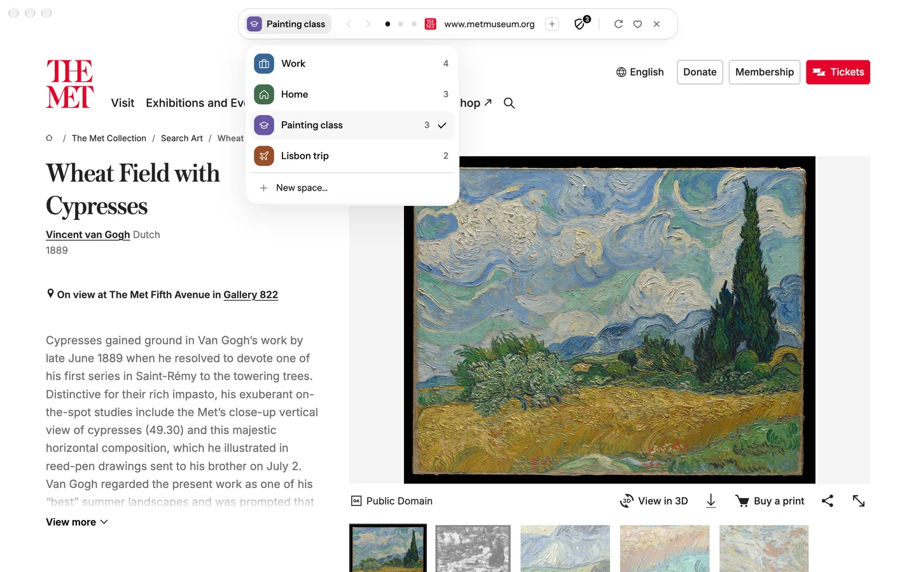Open the privacy shield blocker icon
This screenshot has height=572, width=916.
pyautogui.click(x=581, y=24)
